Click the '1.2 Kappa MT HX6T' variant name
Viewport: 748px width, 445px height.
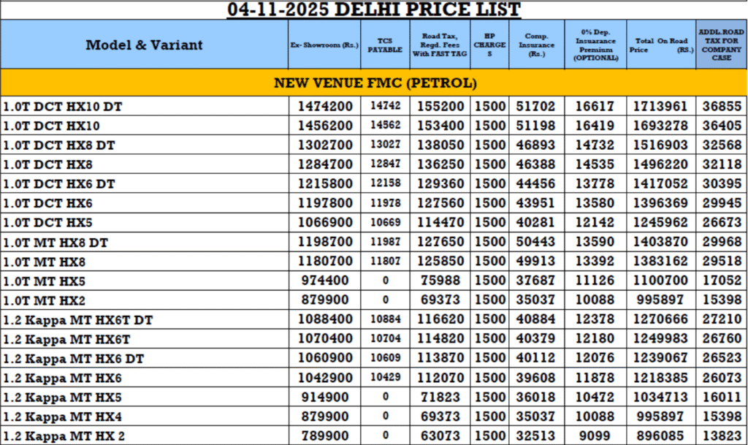(66, 339)
